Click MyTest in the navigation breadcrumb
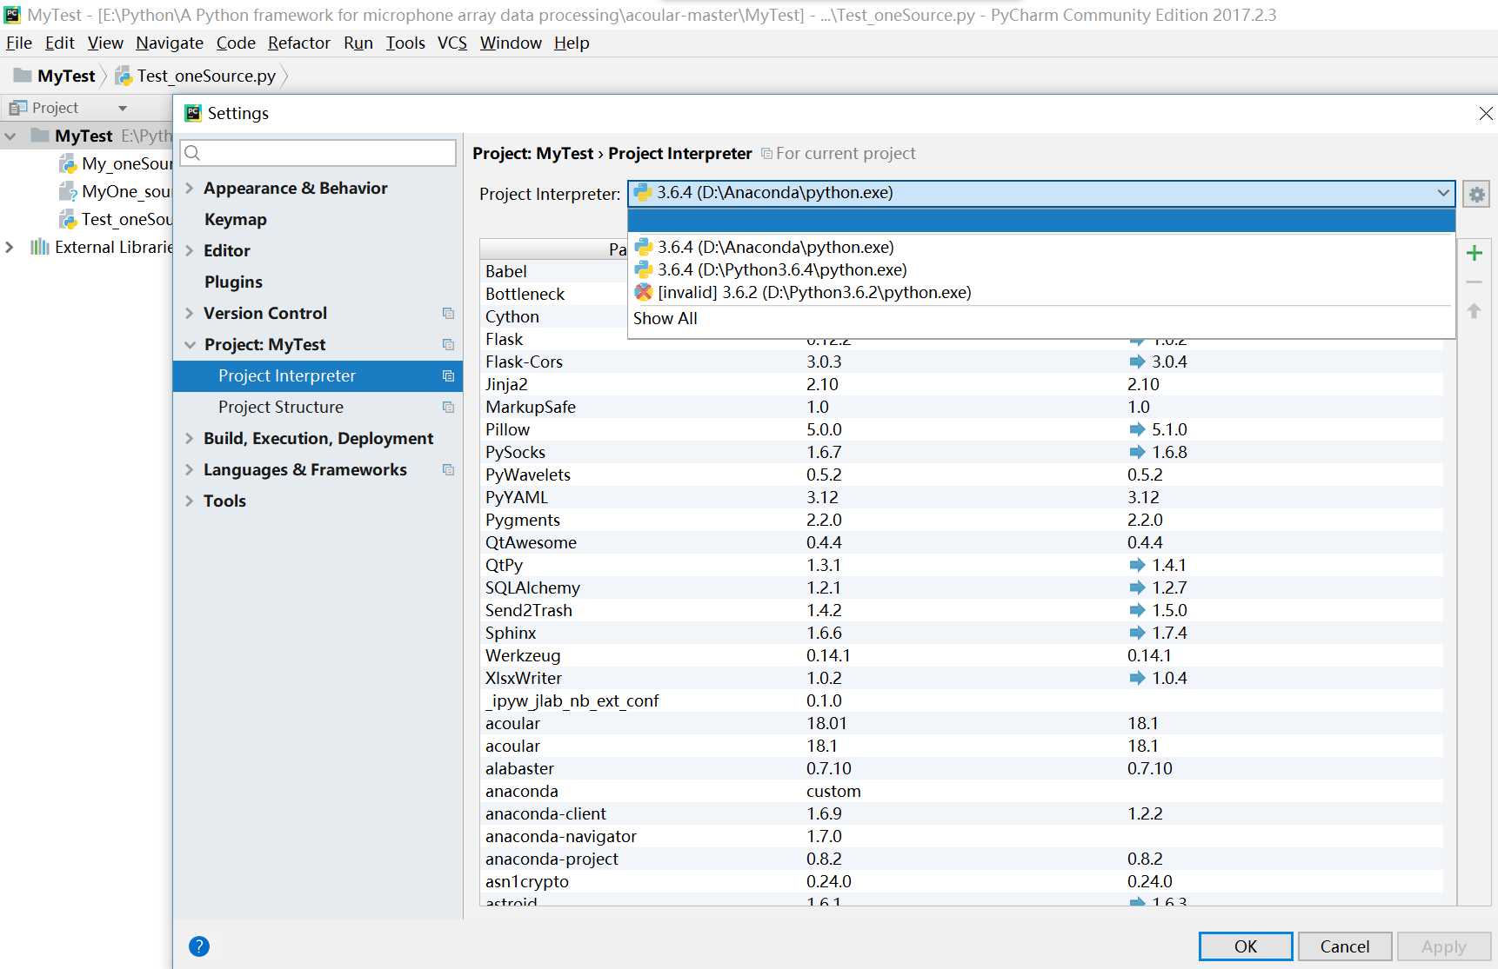Viewport: 1498px width, 969px height. pyautogui.click(x=66, y=76)
